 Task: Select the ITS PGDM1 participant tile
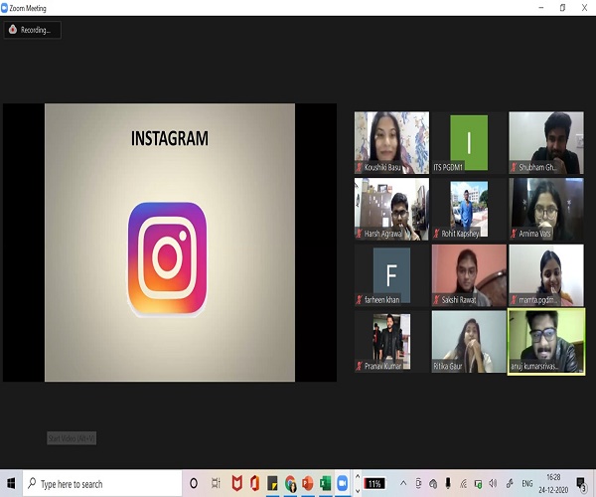[x=469, y=142]
